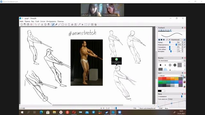Click the Undo arrow in toolbar
Image resolution: width=205 pixels, height=115 pixels.
click(36, 25)
